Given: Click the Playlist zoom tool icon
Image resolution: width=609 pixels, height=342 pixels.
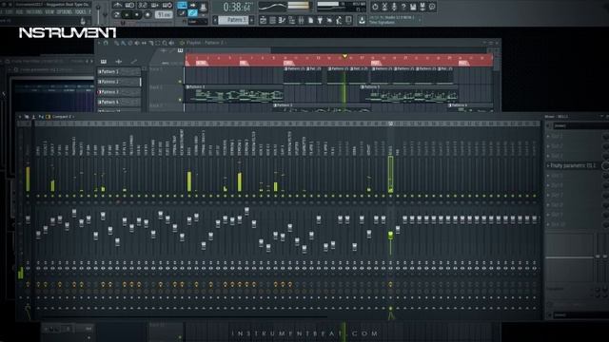Looking at the screenshot, I should click(165, 43).
